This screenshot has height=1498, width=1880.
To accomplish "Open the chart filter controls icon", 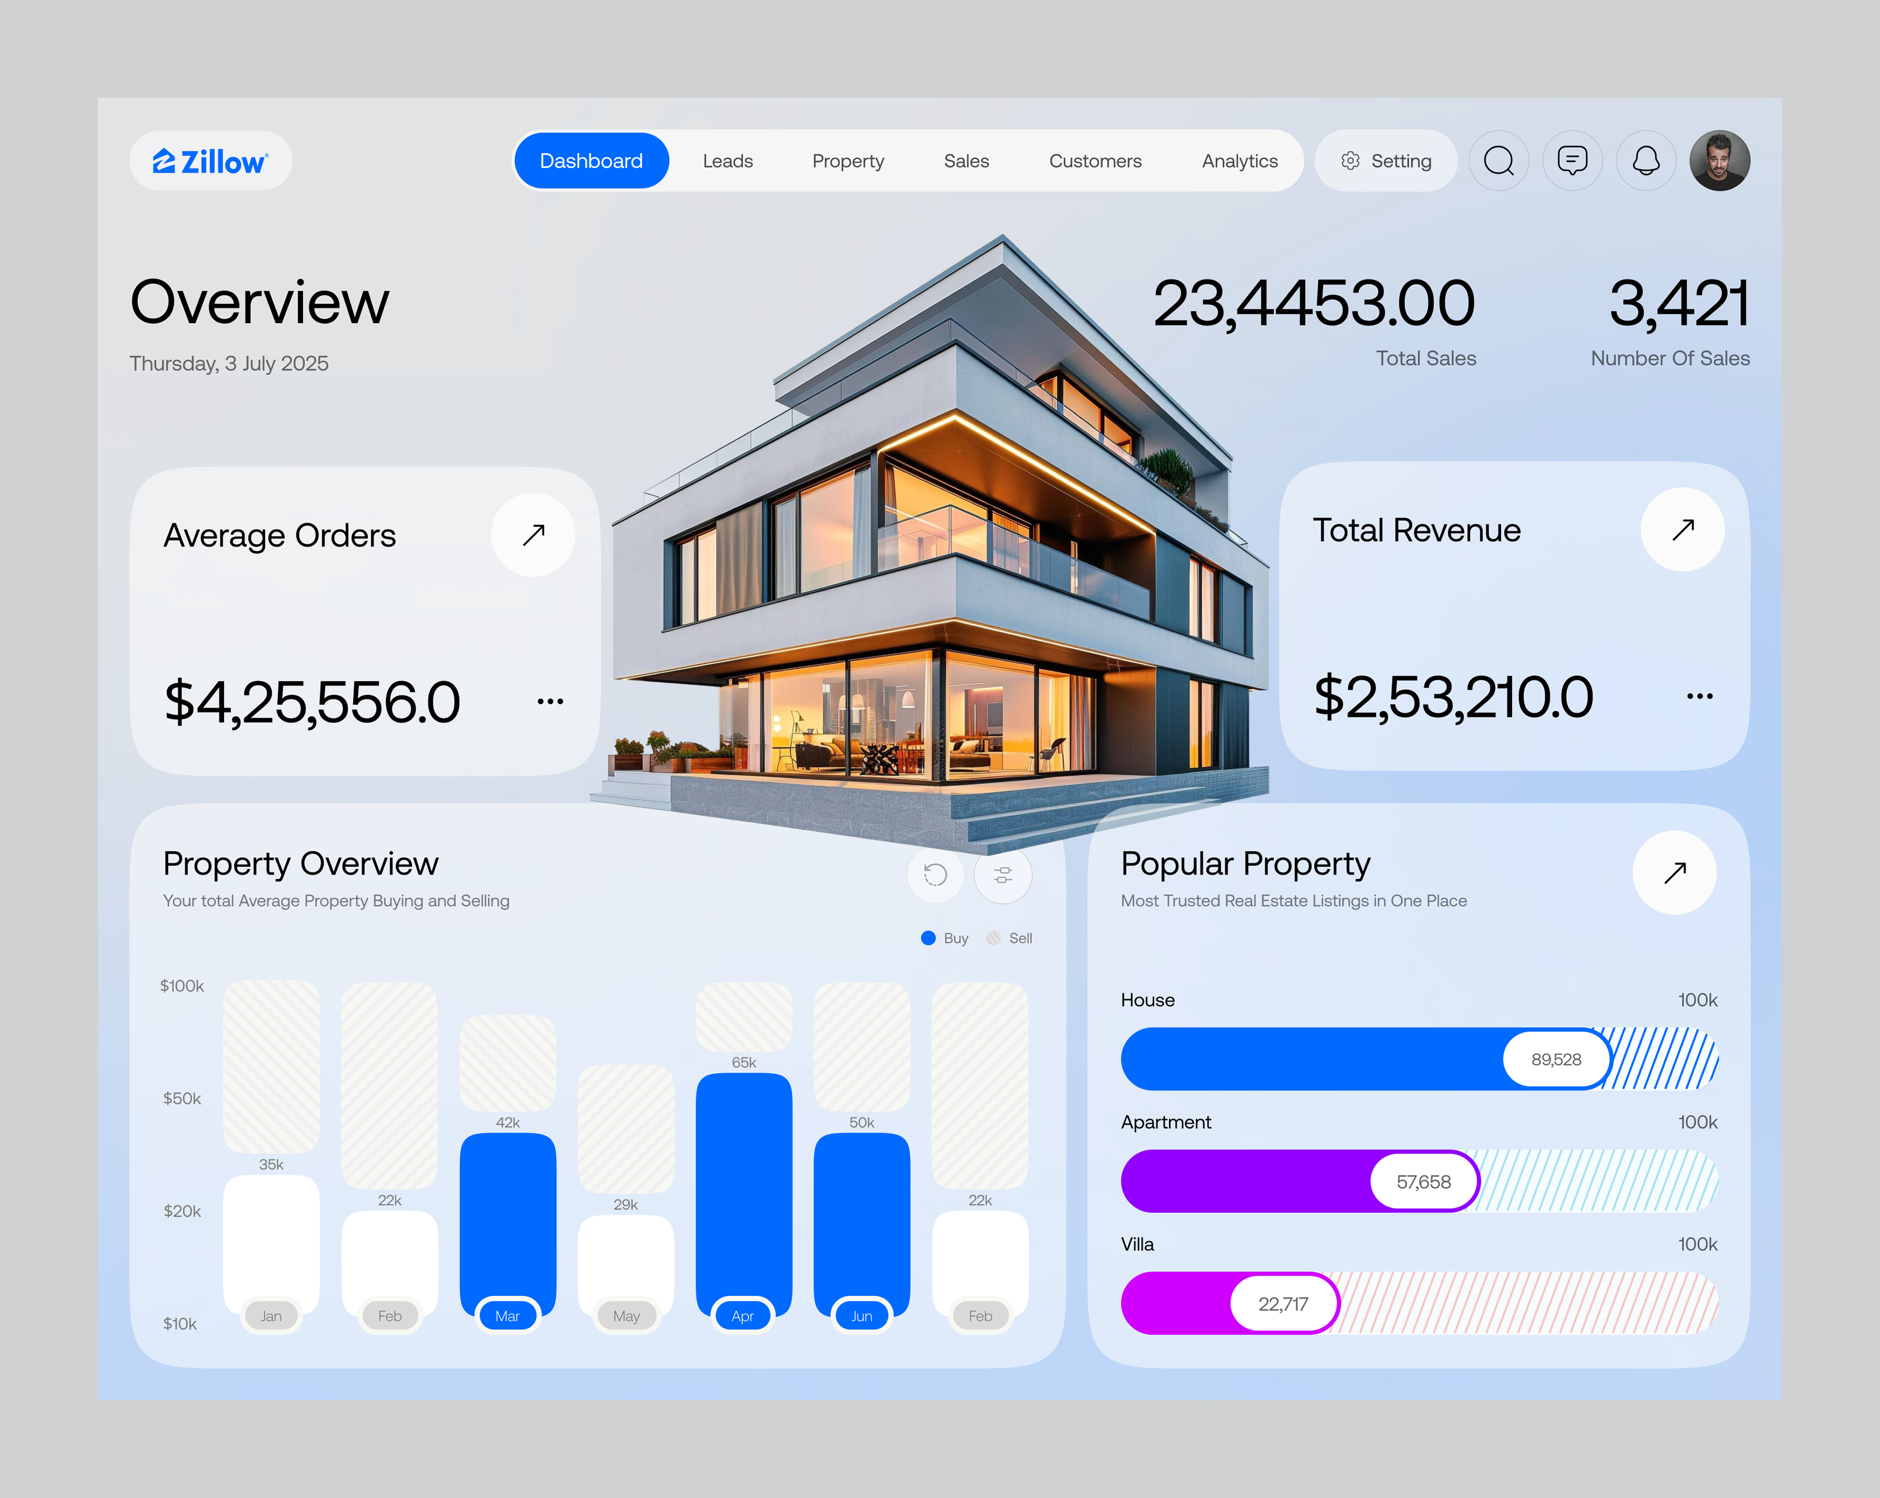I will coord(1003,874).
